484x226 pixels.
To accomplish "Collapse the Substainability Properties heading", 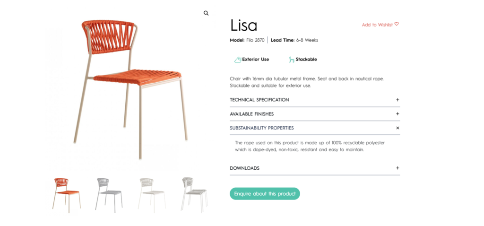I will [x=262, y=128].
